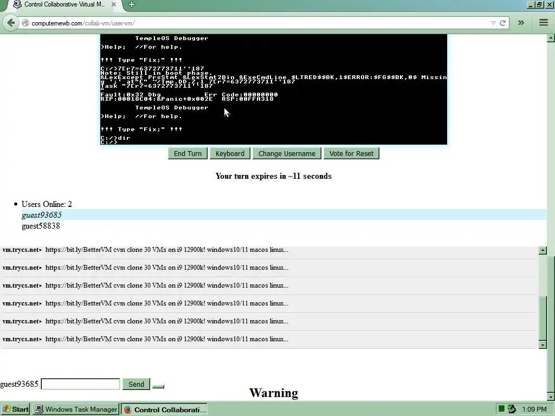Click inside the TempleOS VM display
Image resolution: width=555 pixels, height=416 pixels.
[x=274, y=89]
